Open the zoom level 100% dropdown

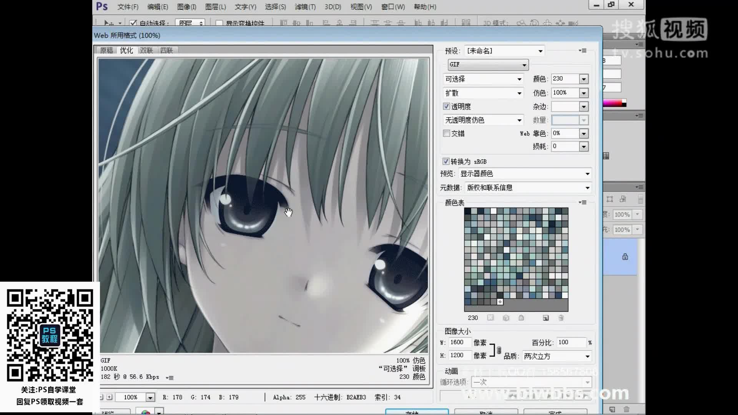pyautogui.click(x=150, y=397)
